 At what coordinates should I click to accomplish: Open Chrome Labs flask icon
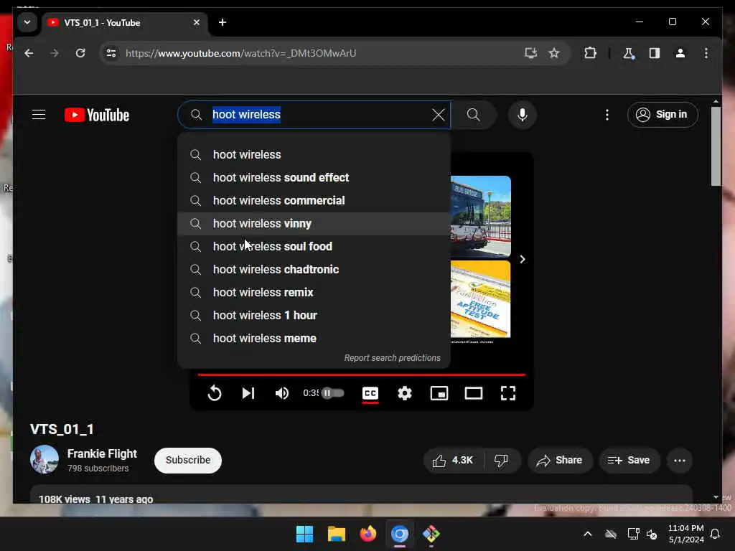629,53
